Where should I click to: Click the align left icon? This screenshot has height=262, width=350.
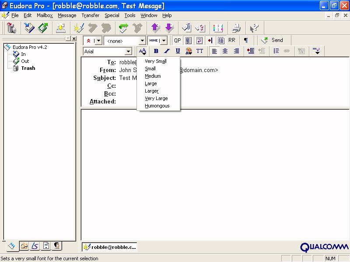point(214,51)
